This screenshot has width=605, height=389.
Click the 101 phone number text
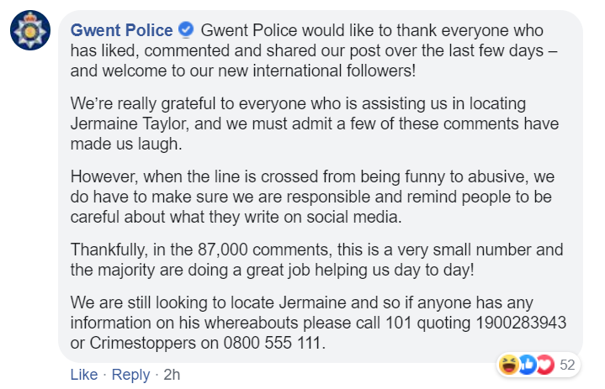(399, 323)
